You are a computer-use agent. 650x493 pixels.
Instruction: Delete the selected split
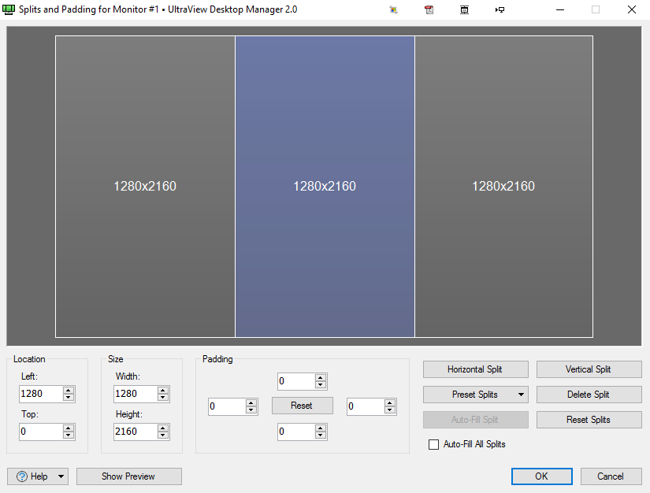coord(589,395)
